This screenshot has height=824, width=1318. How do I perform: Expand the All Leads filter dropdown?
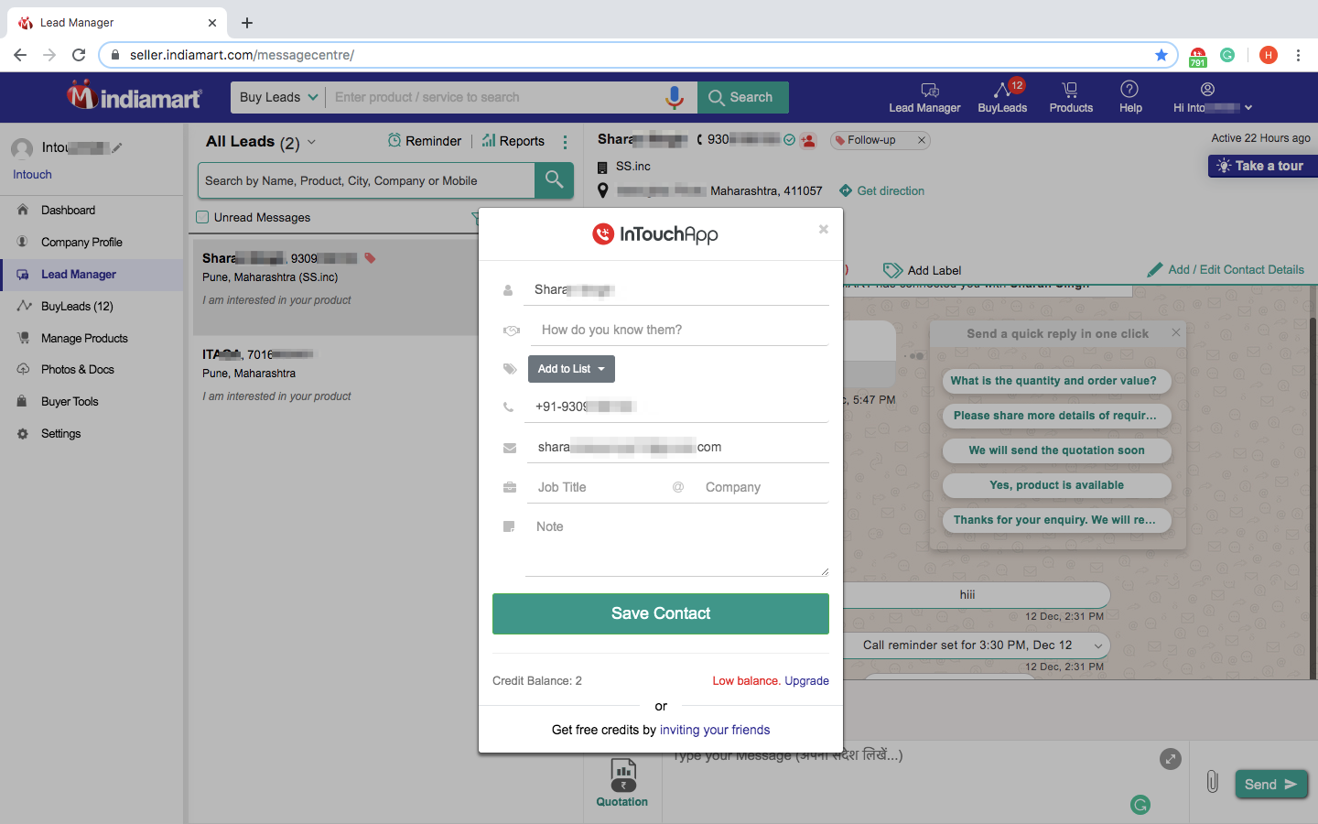click(311, 142)
